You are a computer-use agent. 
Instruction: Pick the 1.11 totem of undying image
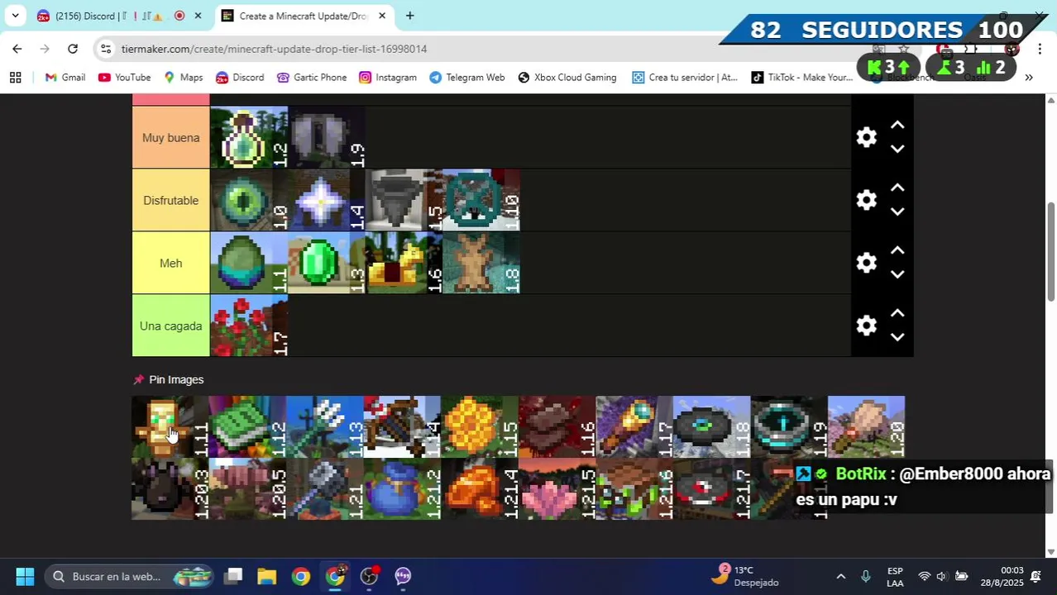[170, 427]
